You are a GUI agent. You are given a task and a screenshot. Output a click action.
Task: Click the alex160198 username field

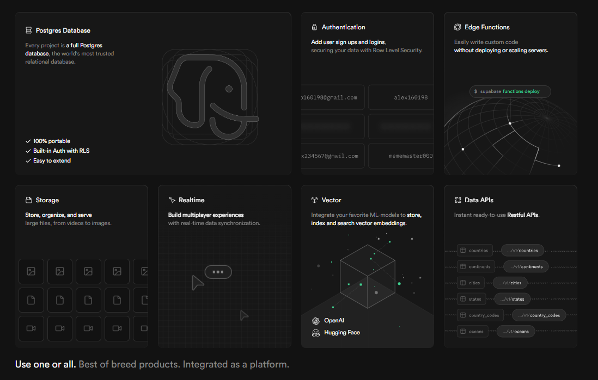click(x=401, y=97)
